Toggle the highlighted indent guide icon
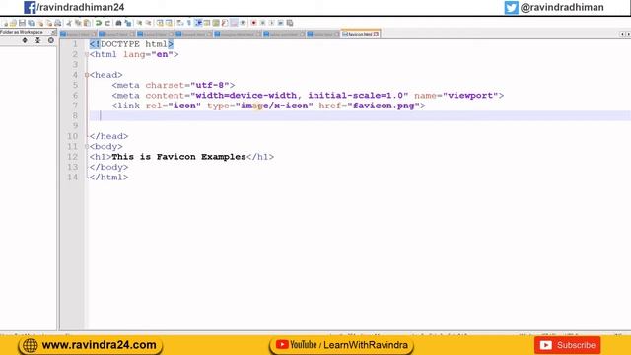 coord(198,23)
